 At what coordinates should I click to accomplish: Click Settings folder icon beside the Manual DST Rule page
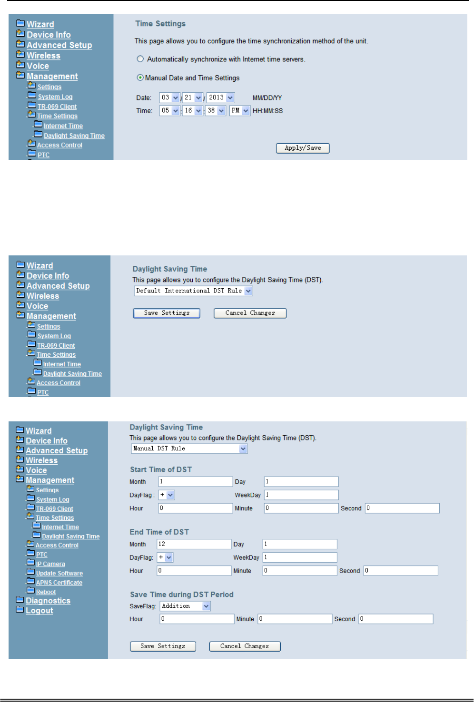click(x=30, y=489)
